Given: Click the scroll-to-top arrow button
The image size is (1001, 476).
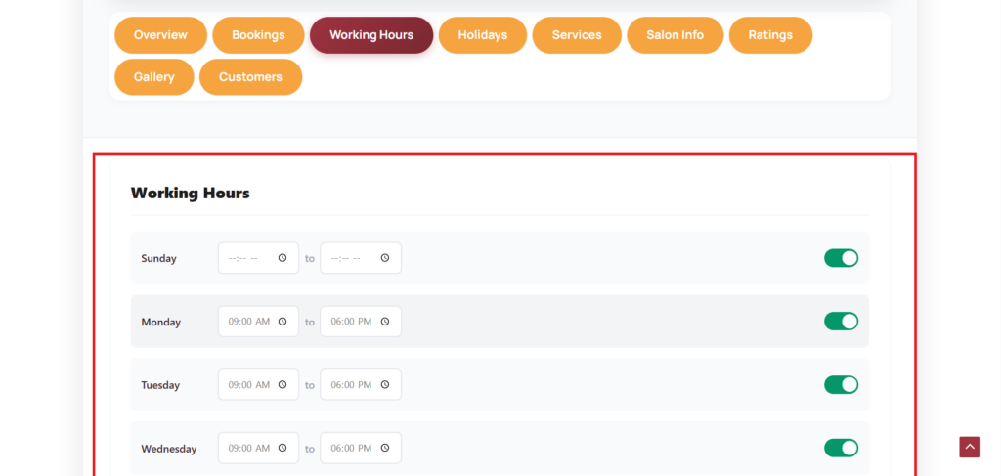Looking at the screenshot, I should (x=969, y=447).
